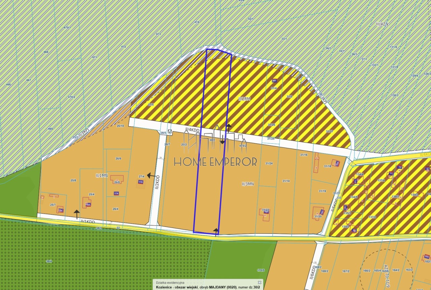Click the small square symbol near parcel 28/5
The height and width of the screenshot is (290, 431).
coord(170,132)
